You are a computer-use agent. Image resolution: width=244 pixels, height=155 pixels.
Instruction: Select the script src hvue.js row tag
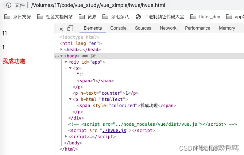click(112, 131)
